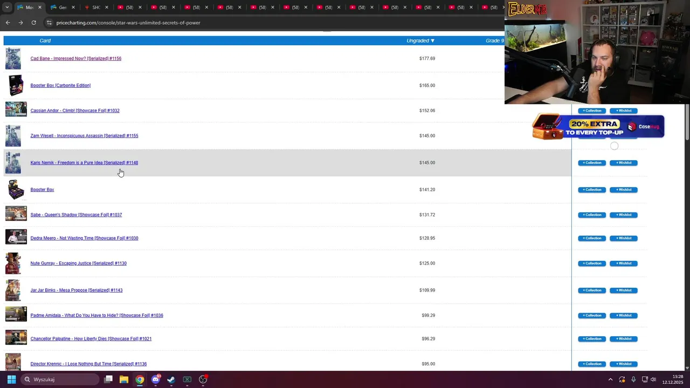Open Karis Nemik - Freedom is a Pure Idea link

pos(84,163)
